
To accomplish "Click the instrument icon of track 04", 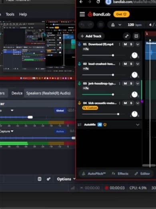I will (x=80, y=103).
